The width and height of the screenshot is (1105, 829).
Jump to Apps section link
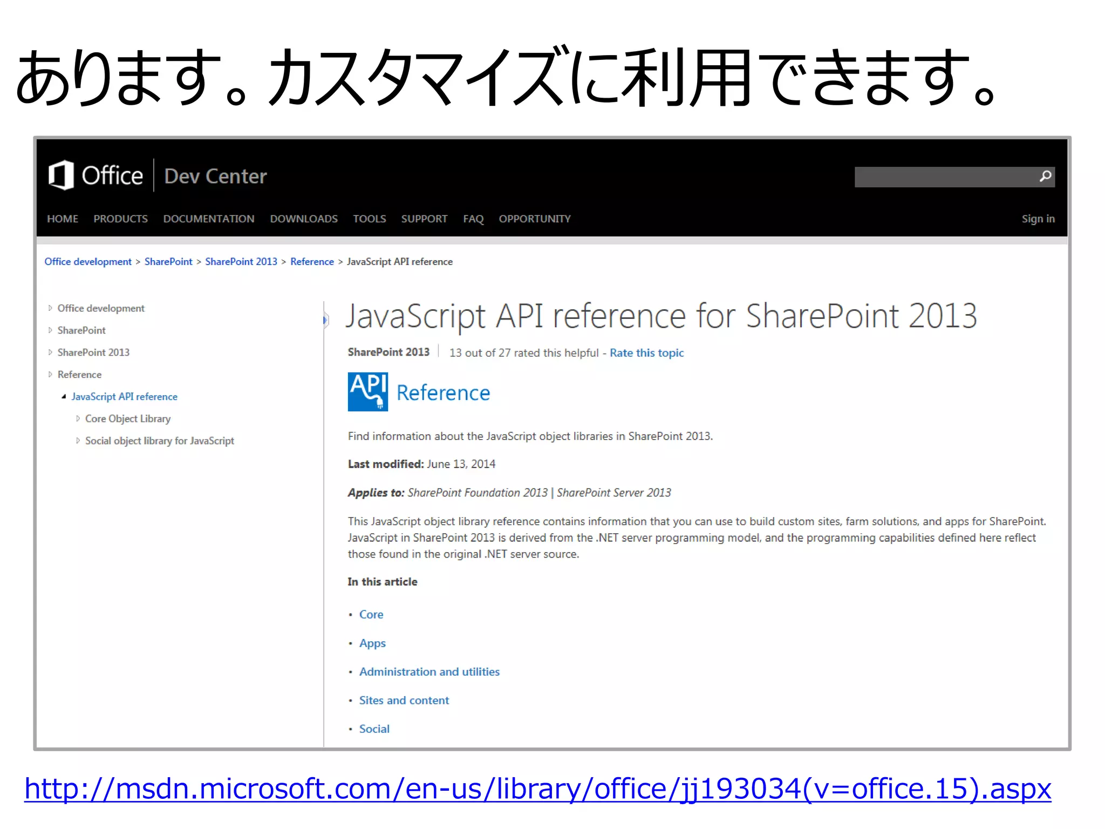[x=372, y=643]
